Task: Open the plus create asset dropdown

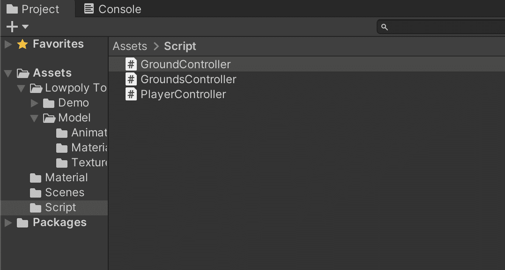Action: coord(17,27)
